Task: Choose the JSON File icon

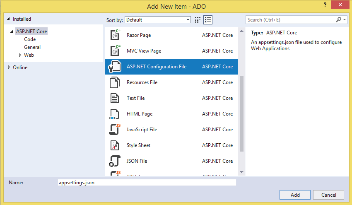Action: (115, 161)
